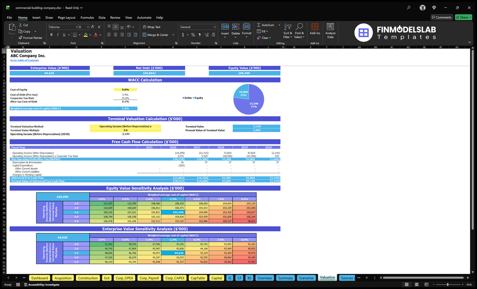Open the Page Layout ribbon tab
477x289 pixels.
coord(66,17)
